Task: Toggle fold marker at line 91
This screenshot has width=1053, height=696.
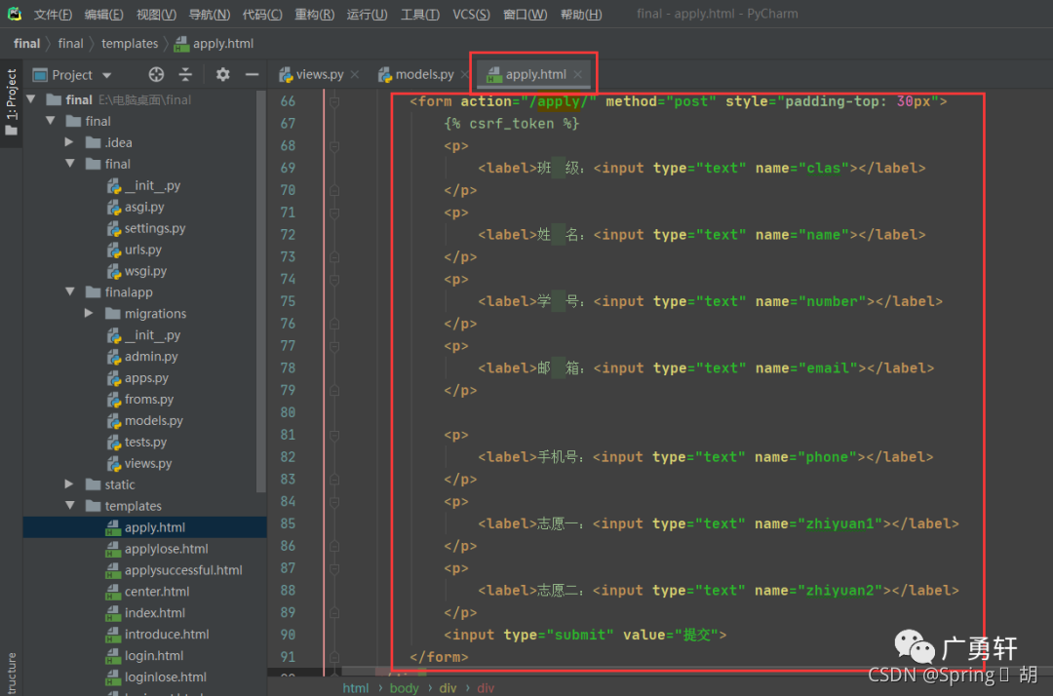Action: pos(334,657)
